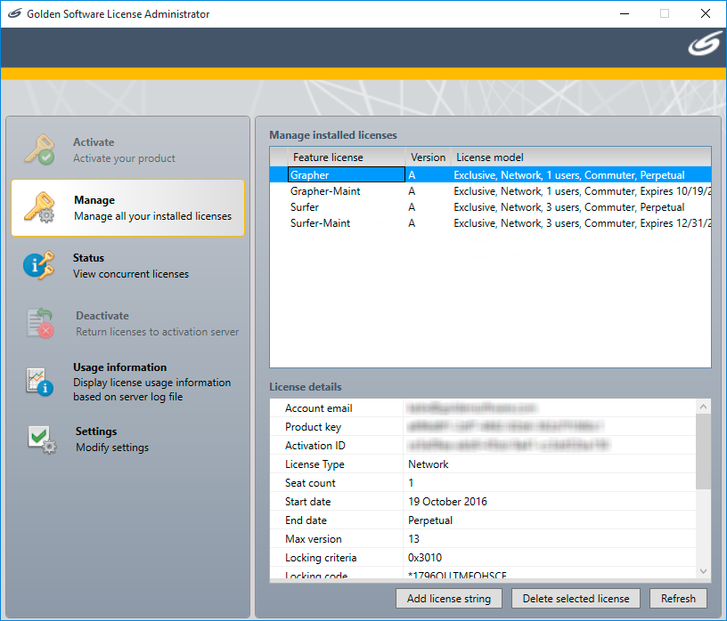Screen dimensions: 727x621
Task: Click the license details scrollbar thumb
Action: coord(703,451)
